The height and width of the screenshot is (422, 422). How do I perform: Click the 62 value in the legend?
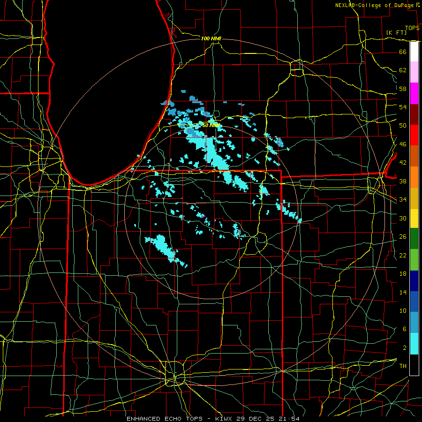[x=403, y=70]
